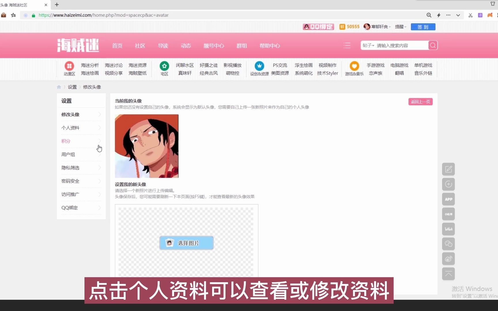Open 闲聊水区 forum link
The height and width of the screenshot is (311, 498).
tap(185, 65)
